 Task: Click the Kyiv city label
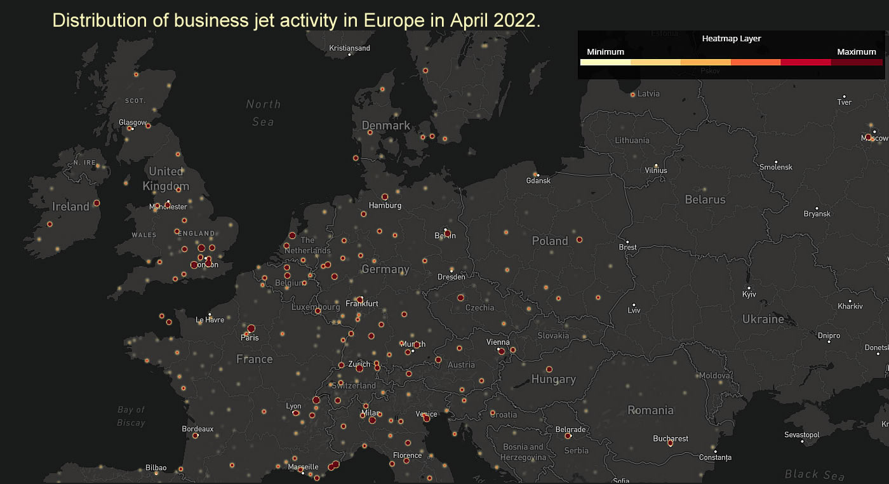click(x=749, y=295)
